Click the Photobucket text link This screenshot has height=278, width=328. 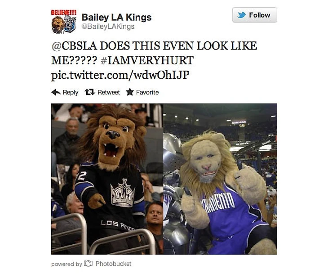pos(113,264)
